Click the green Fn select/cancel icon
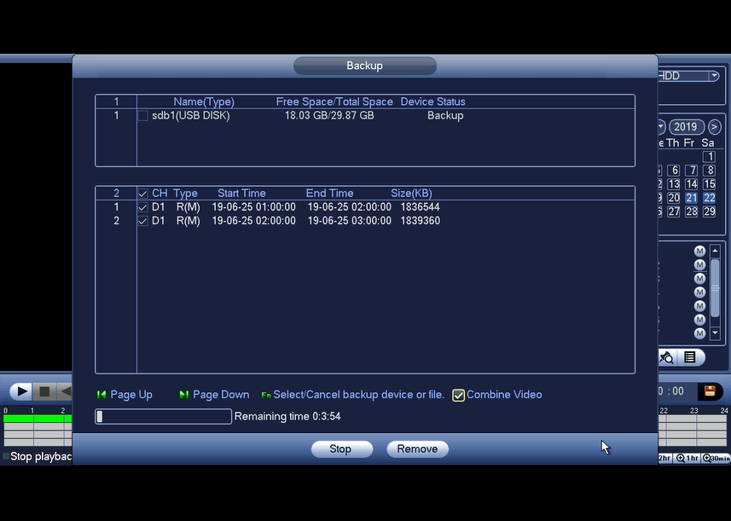 (x=266, y=395)
